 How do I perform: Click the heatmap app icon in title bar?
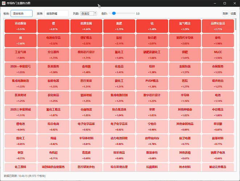[x=4, y=3]
